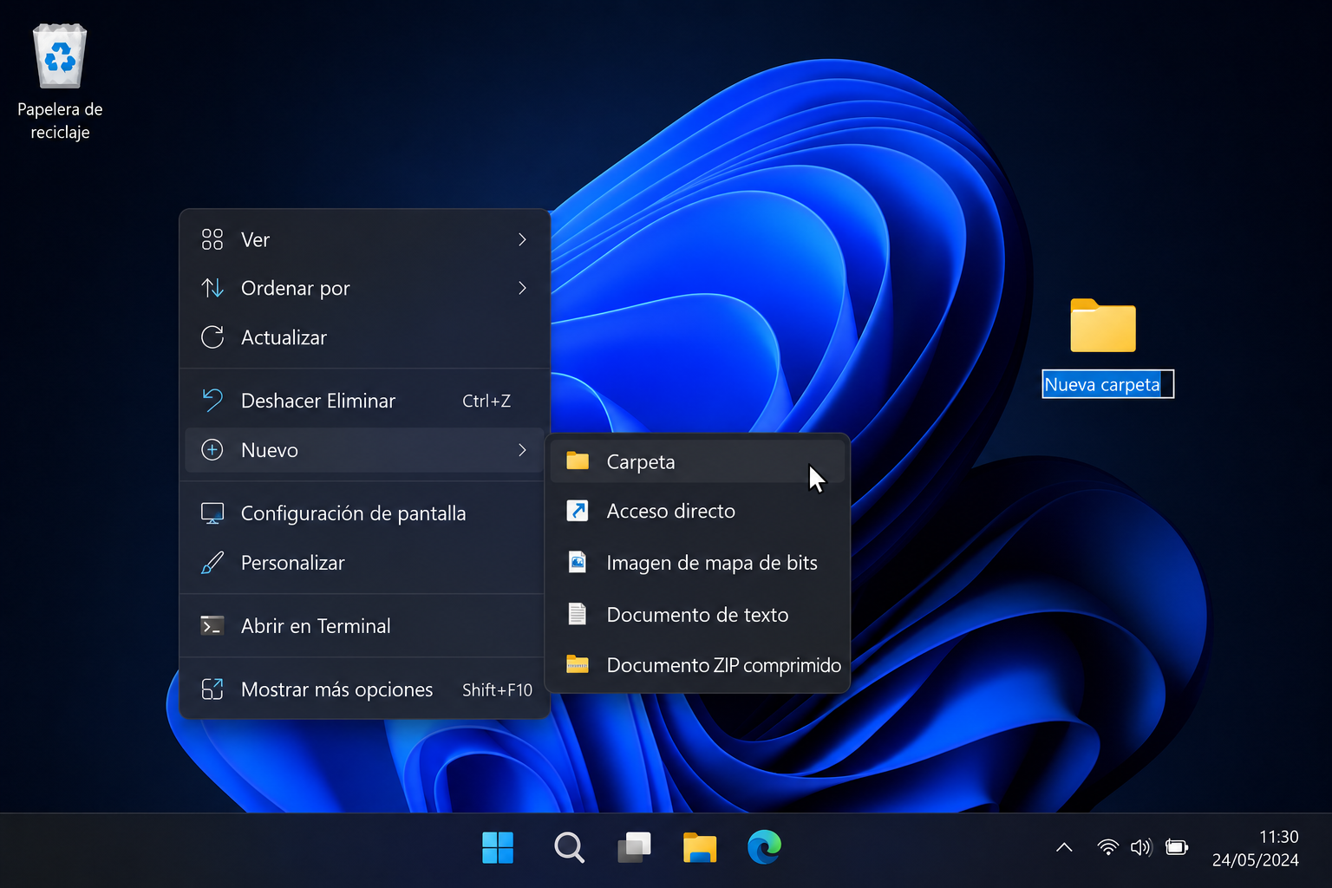Launch File Explorer from taskbar
The height and width of the screenshot is (888, 1332).
click(700, 847)
